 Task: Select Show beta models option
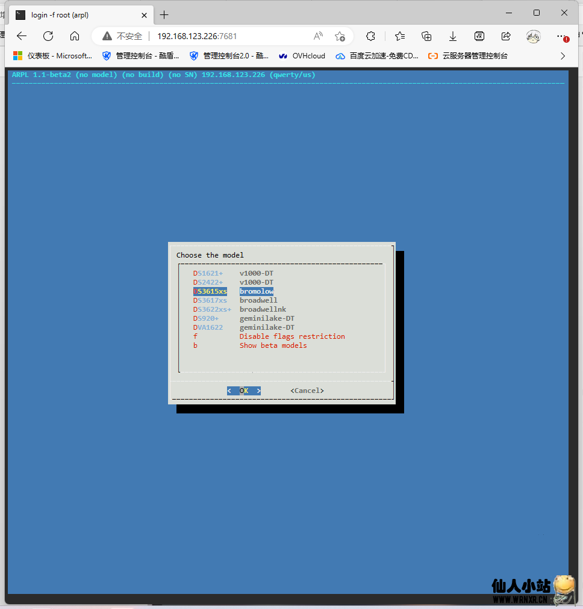click(273, 345)
